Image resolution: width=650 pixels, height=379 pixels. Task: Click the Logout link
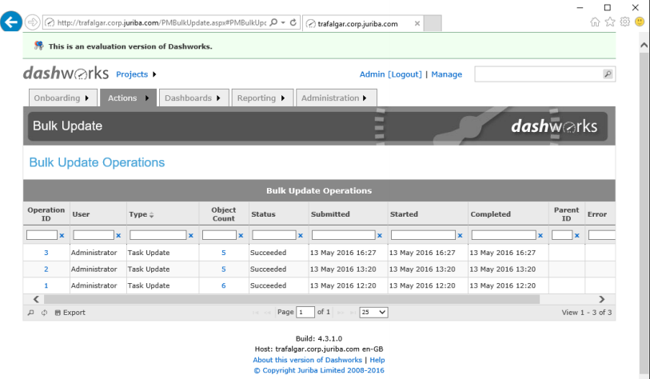405,74
